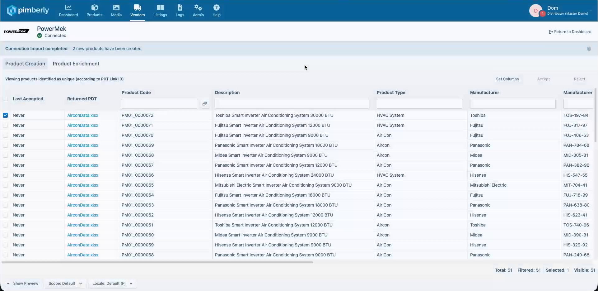Open Listings book icon
Viewport: 598px width, 291px height.
pyautogui.click(x=160, y=7)
